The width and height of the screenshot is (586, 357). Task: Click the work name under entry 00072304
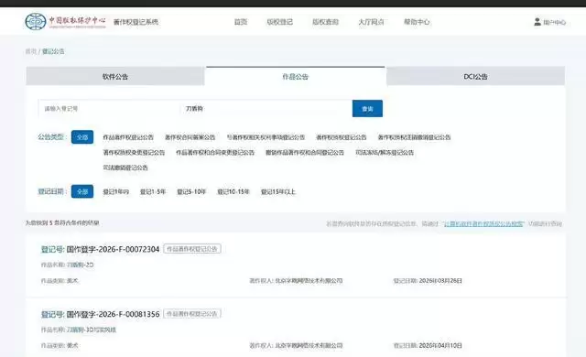(80, 265)
